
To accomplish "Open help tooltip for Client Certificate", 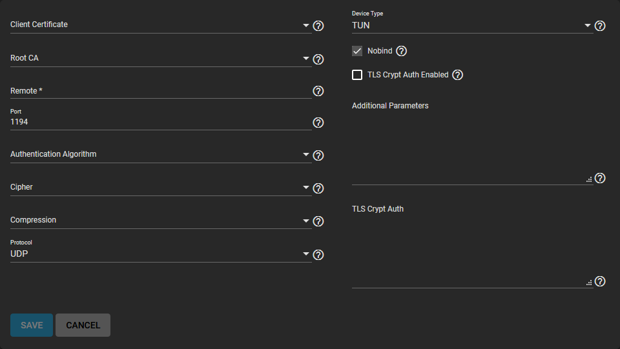I will point(318,26).
